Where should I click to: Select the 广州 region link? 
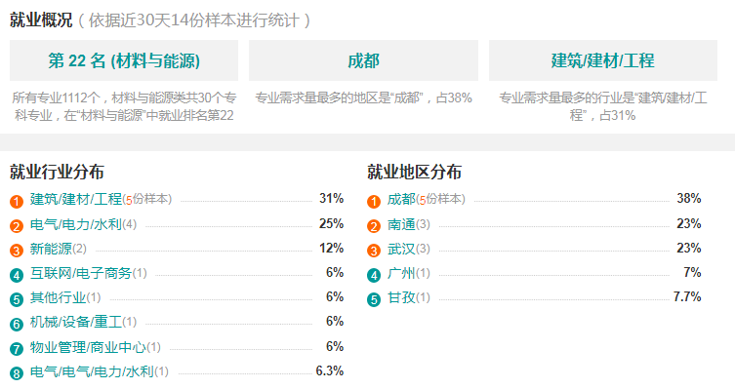pos(401,273)
